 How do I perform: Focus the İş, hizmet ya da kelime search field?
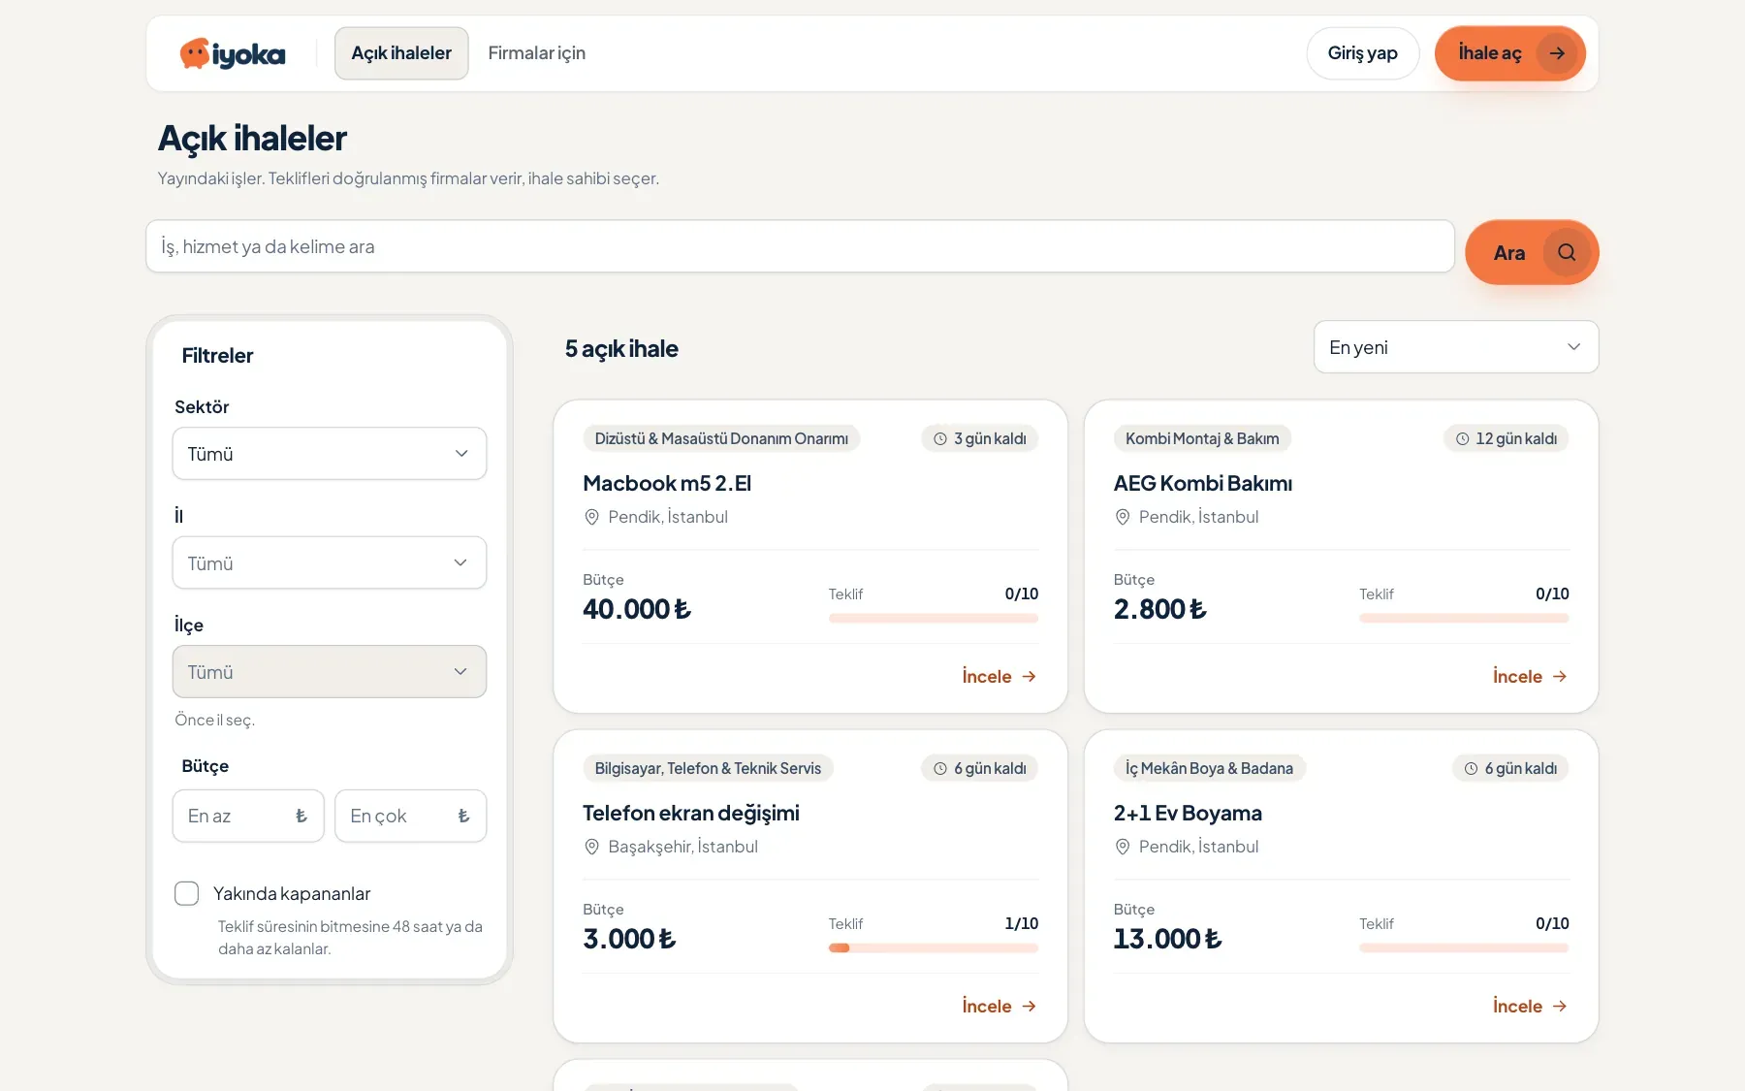click(800, 246)
